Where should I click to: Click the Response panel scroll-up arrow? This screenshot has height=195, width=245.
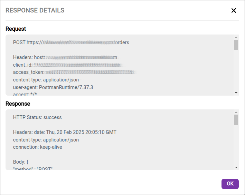[236, 112]
